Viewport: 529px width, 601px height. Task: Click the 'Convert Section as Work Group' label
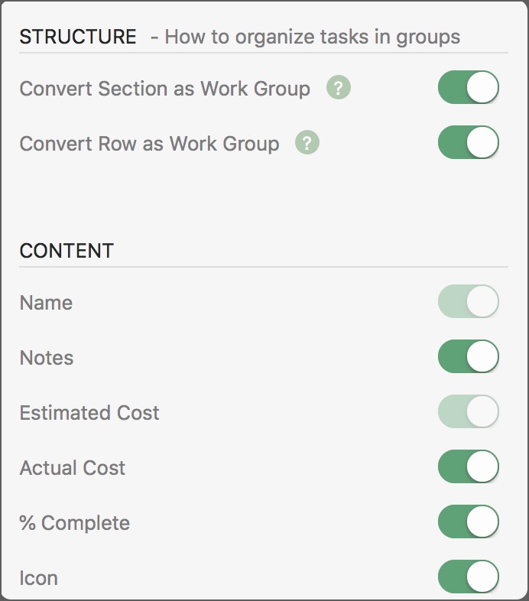(x=164, y=89)
